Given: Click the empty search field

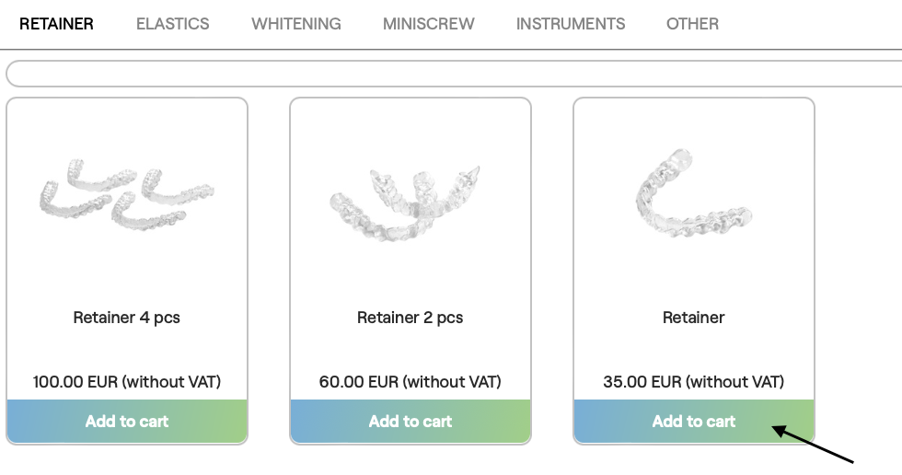Looking at the screenshot, I should (x=451, y=74).
